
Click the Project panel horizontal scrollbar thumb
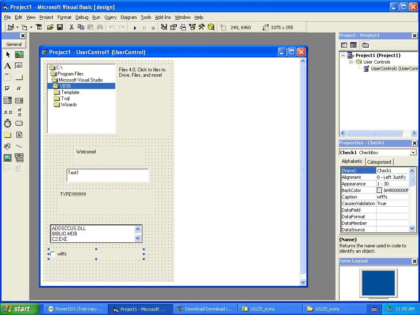click(x=374, y=133)
